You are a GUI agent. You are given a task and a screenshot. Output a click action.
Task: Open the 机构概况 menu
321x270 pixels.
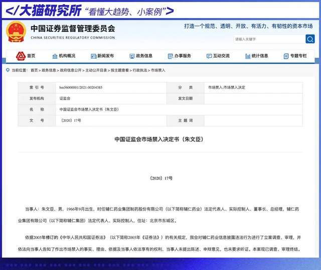click(67, 56)
